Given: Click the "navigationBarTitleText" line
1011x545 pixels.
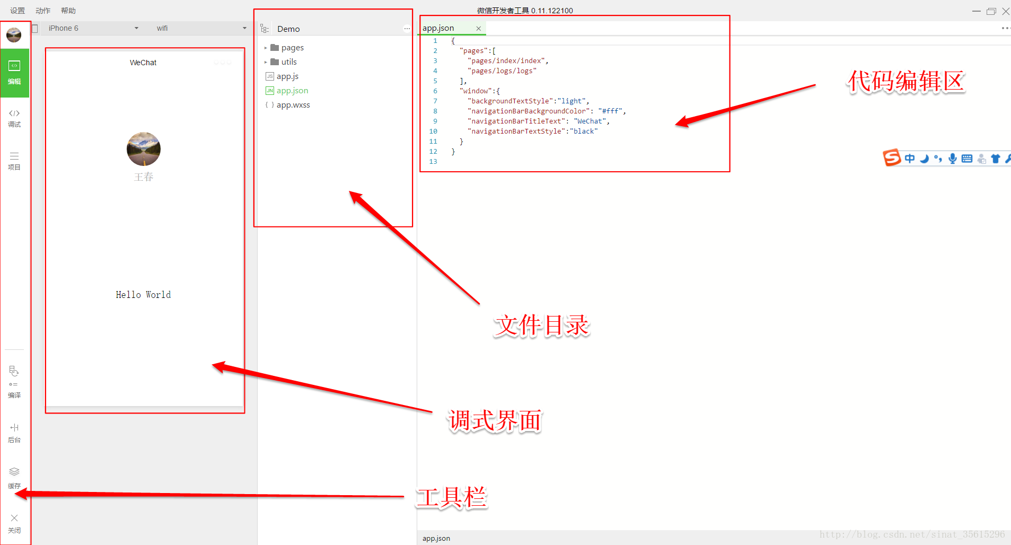Looking at the screenshot, I should pyautogui.click(x=539, y=121).
